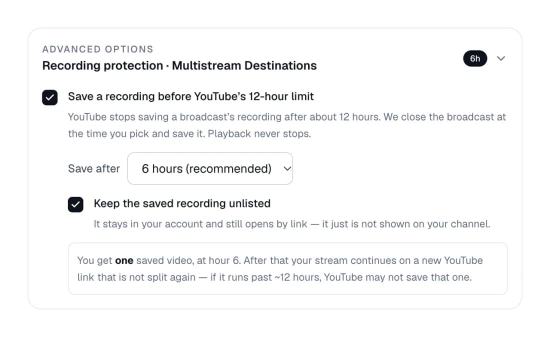Screen dimensions: 550x337
Task: Toggle Keep the saved recording unlisted checkbox
Action: (x=76, y=204)
